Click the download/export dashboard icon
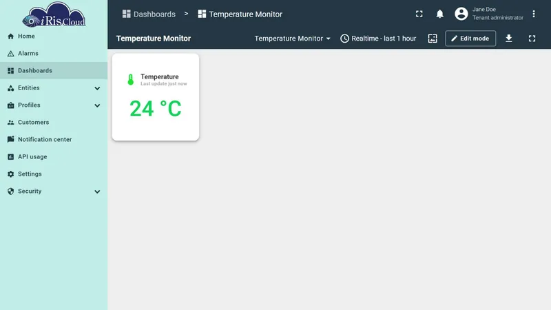551x310 pixels. [509, 39]
